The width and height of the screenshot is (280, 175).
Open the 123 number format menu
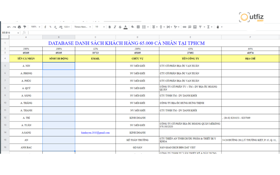tap(66, 27)
